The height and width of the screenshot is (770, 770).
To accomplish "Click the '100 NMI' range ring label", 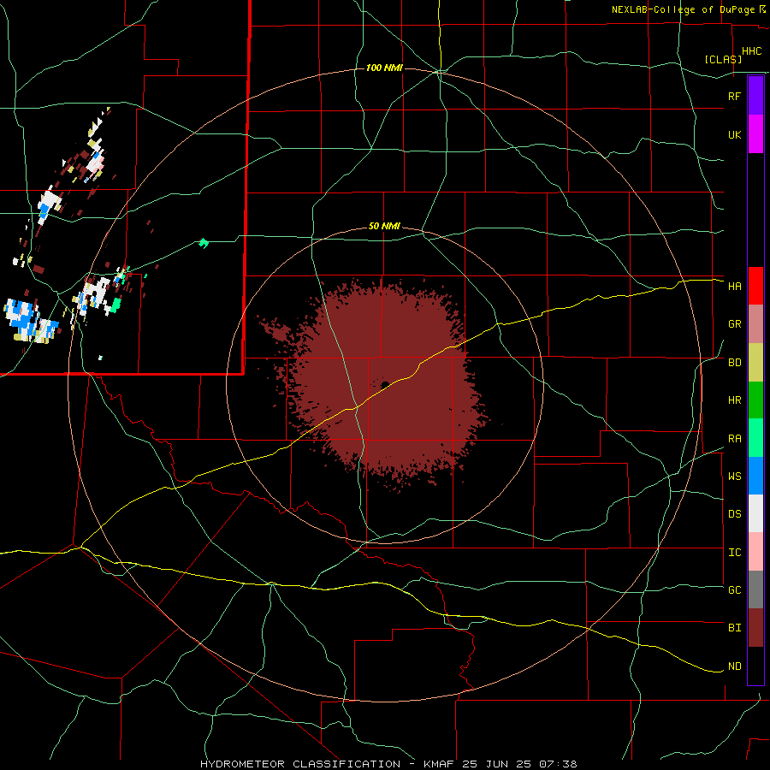I will click(384, 68).
